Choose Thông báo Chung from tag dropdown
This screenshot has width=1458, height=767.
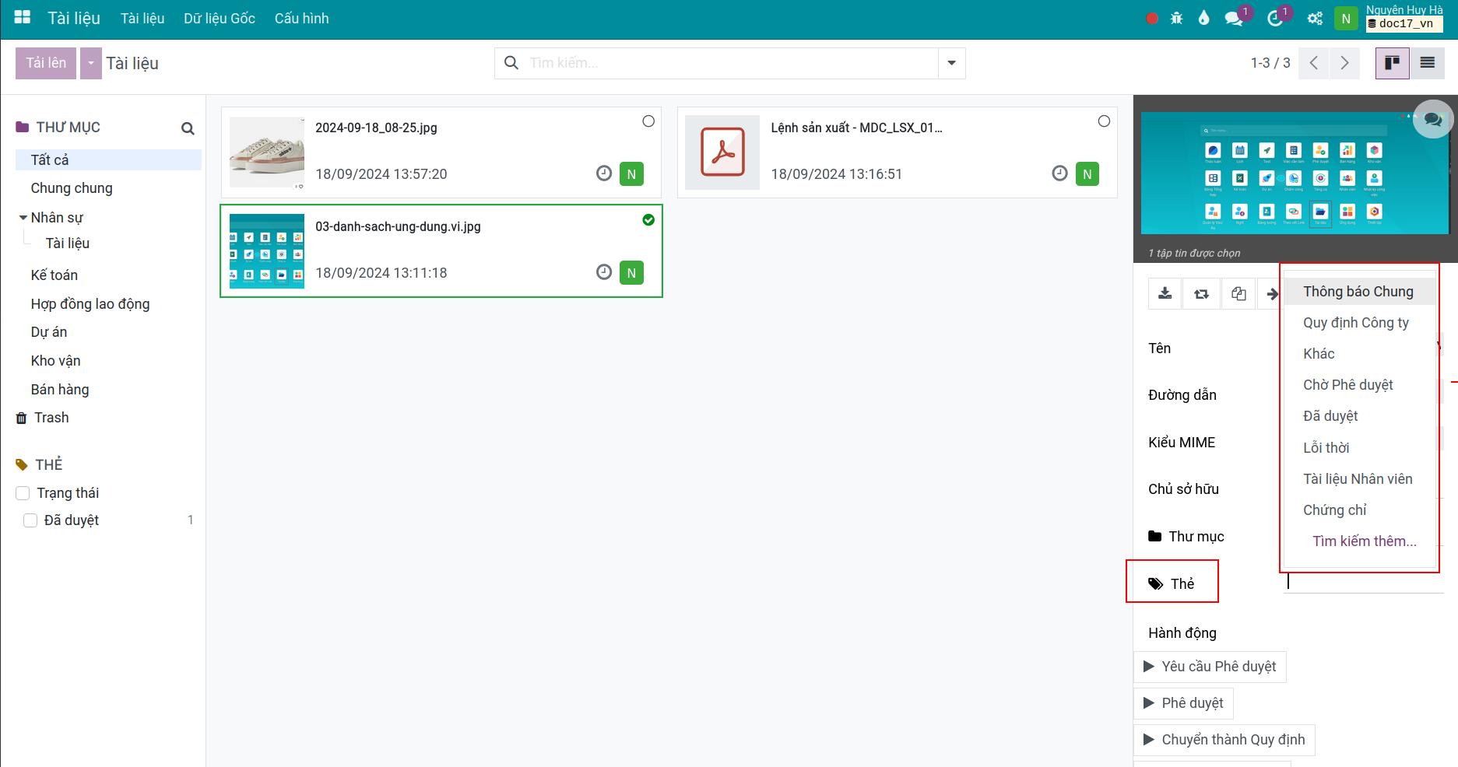(1358, 292)
